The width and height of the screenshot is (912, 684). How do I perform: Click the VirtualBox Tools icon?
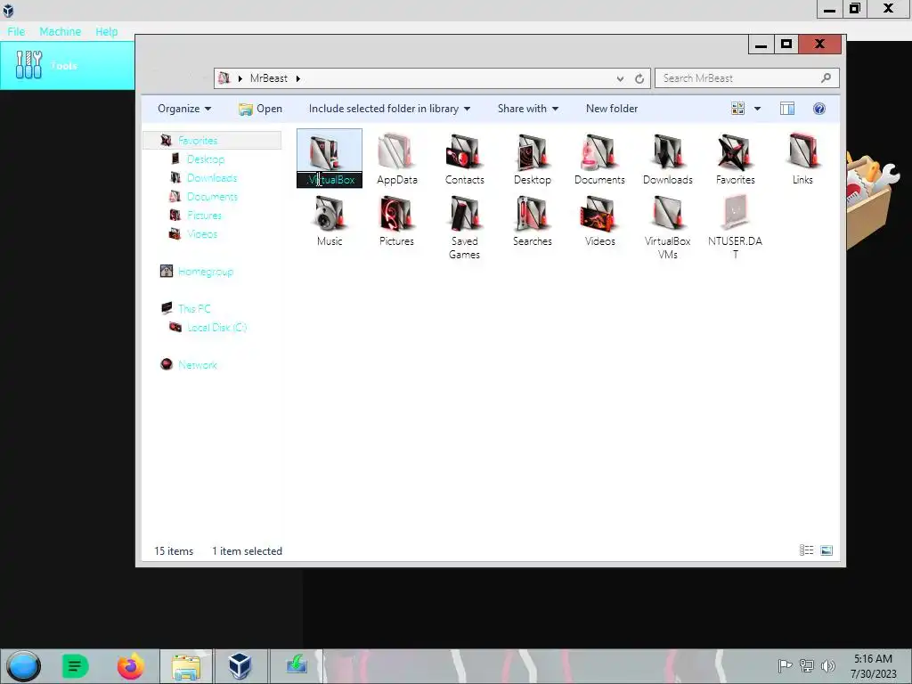pos(28,64)
